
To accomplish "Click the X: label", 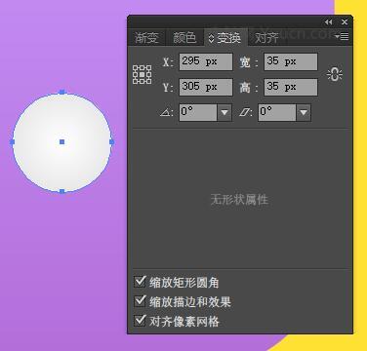I will click(168, 61).
